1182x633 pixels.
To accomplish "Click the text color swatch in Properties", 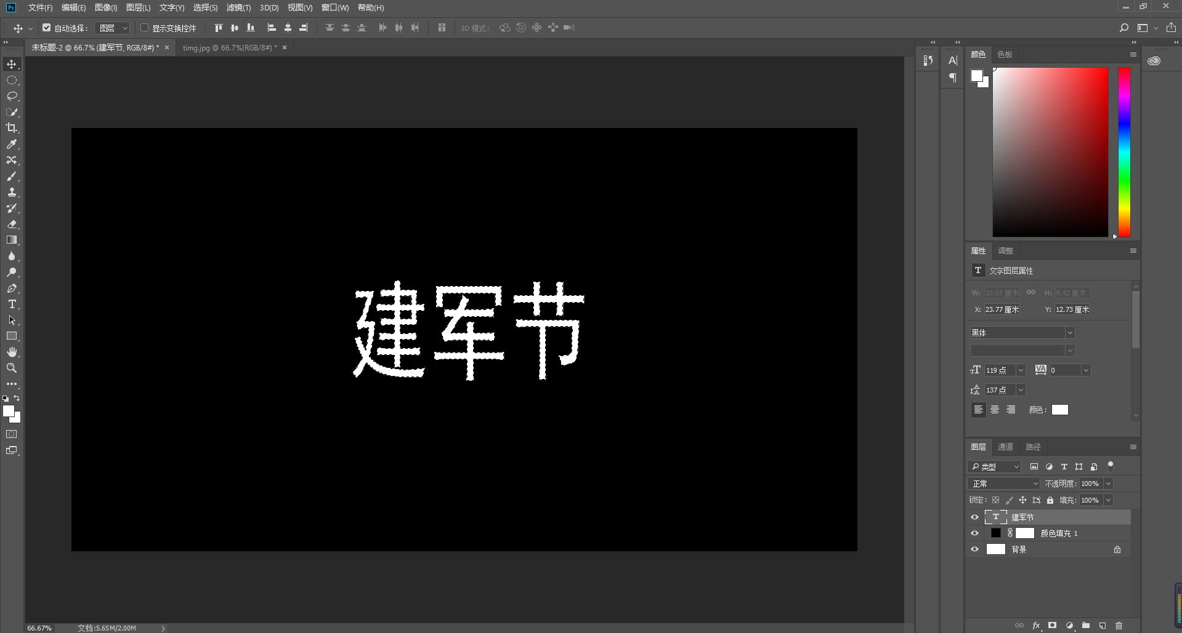I will click(1059, 410).
